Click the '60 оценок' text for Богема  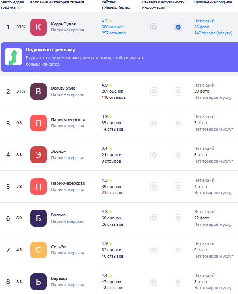click(111, 218)
